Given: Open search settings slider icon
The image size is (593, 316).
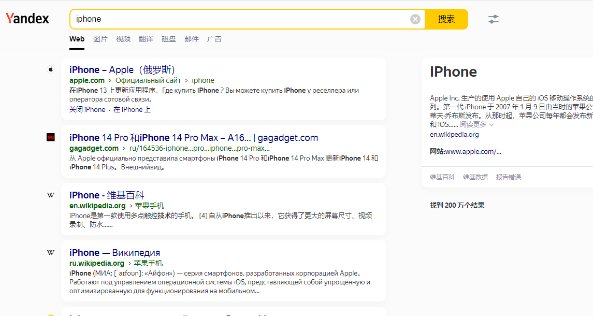Looking at the screenshot, I should click(493, 19).
